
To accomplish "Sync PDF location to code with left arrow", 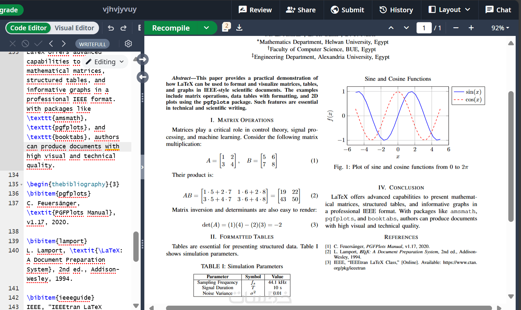I will tap(143, 77).
